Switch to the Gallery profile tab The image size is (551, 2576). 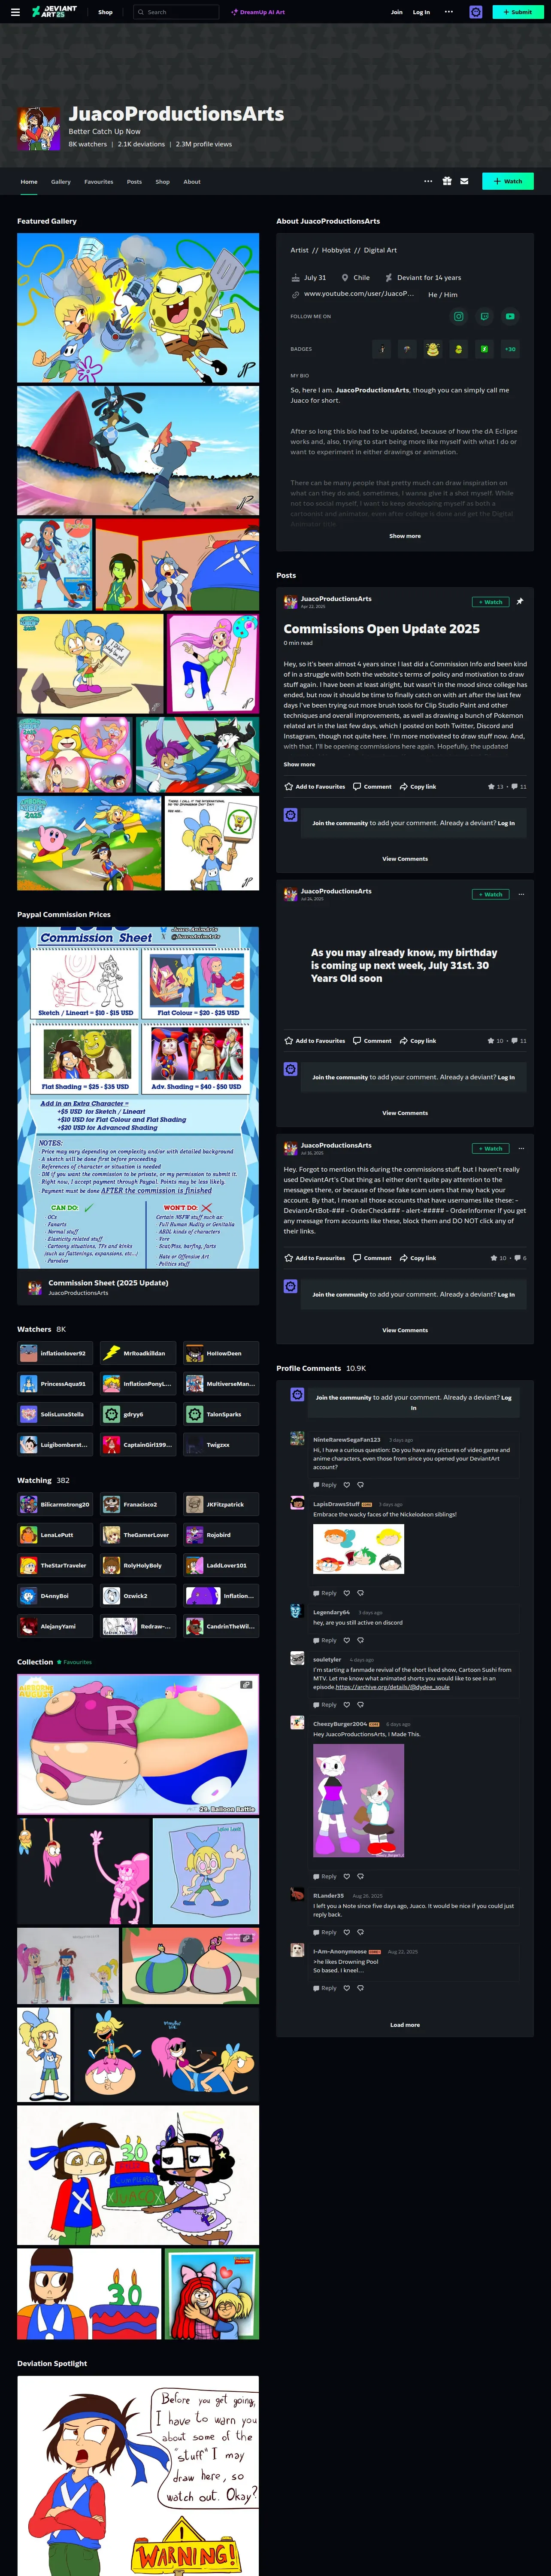coord(61,182)
